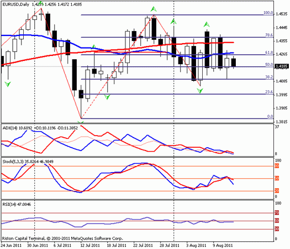This screenshot has width=290, height=249.
Task: Click the up fractal arrow above the early August black candle
Action: click(207, 24)
